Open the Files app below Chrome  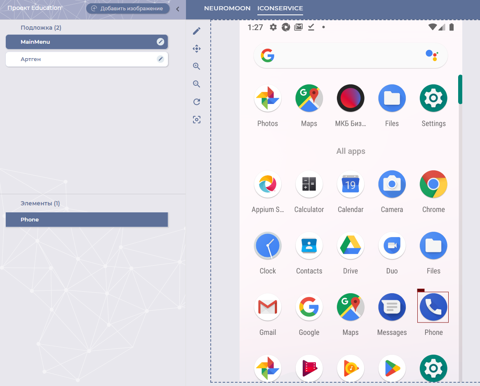(x=433, y=246)
